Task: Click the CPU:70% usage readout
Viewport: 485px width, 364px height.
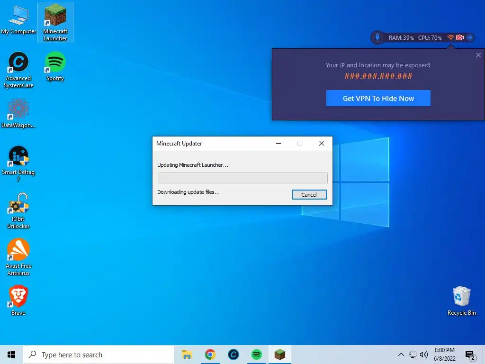Action: [430, 38]
